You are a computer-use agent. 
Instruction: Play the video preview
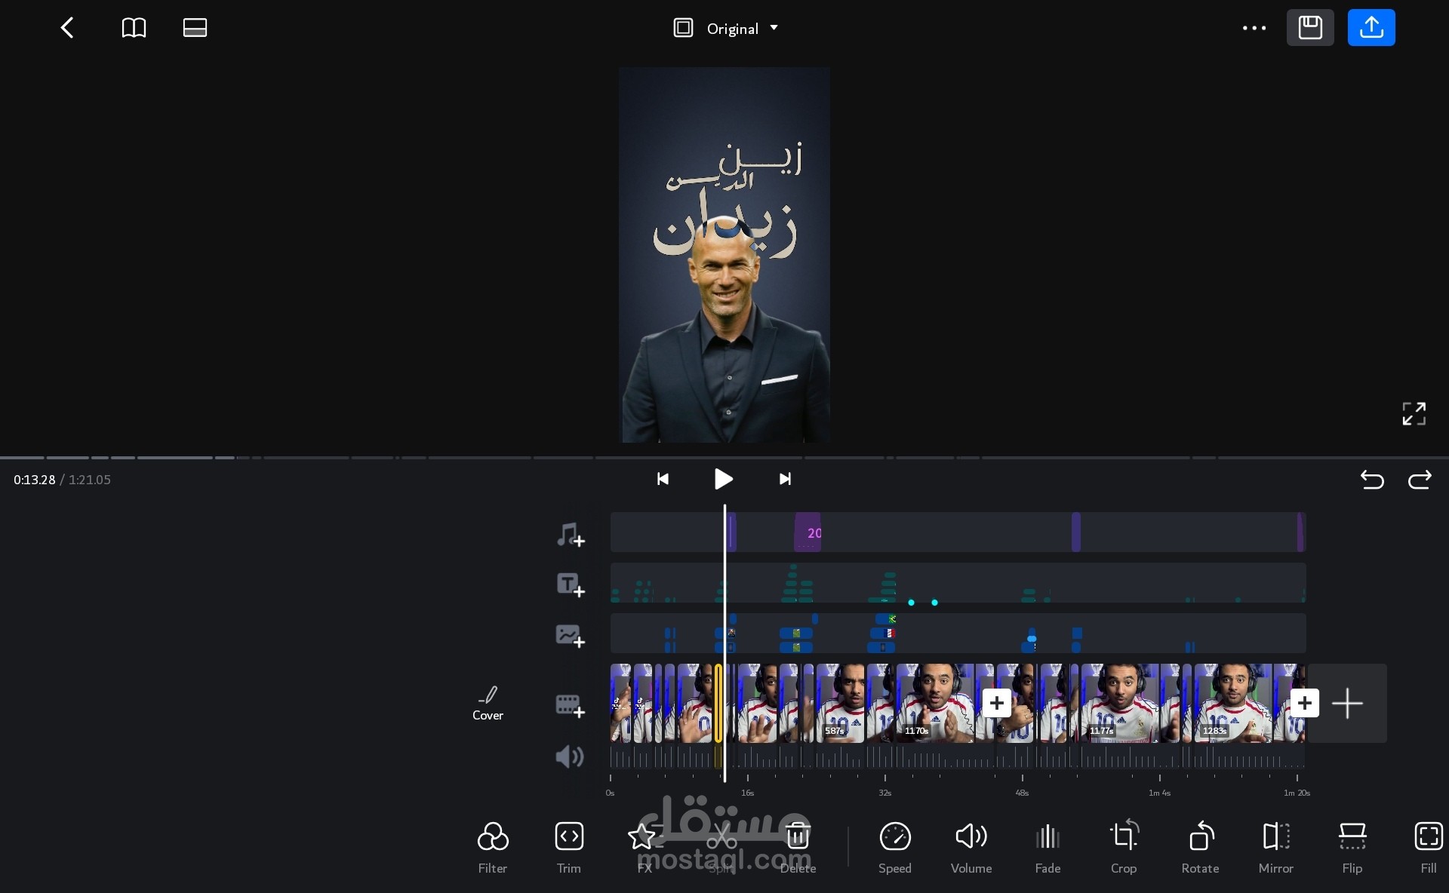pos(723,479)
